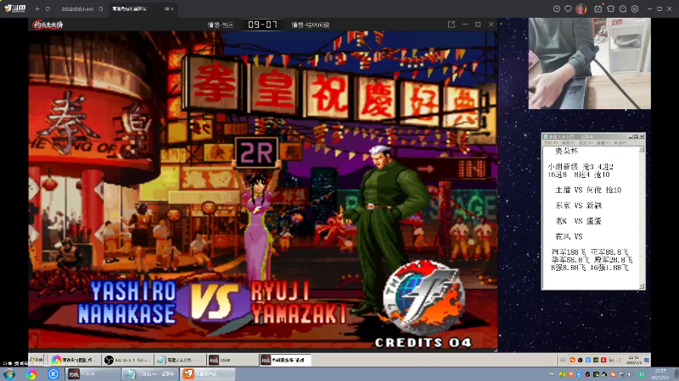Click the Notepad scrollbar down arrow
The image size is (679, 381).
coord(642,286)
